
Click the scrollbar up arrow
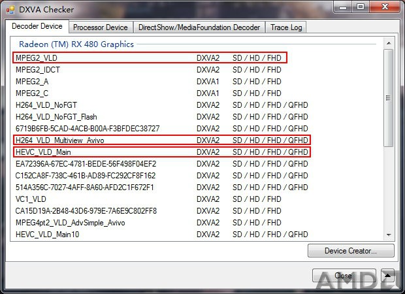pos(389,43)
